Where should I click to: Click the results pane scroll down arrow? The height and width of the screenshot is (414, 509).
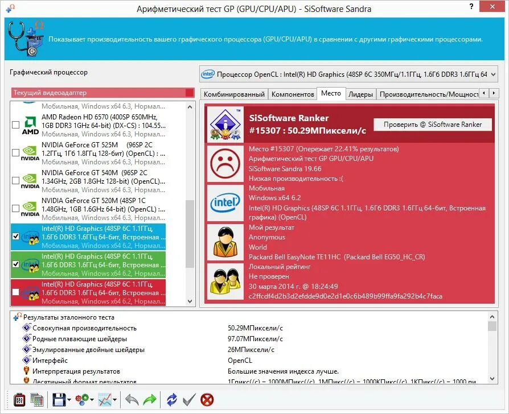492,378
